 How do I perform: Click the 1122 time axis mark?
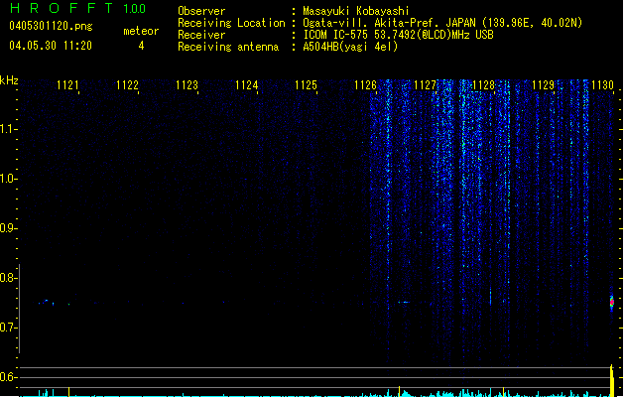pyautogui.click(x=127, y=85)
